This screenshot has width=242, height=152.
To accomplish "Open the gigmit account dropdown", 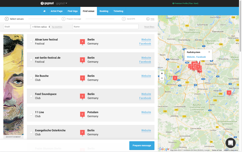I will click(62, 3).
